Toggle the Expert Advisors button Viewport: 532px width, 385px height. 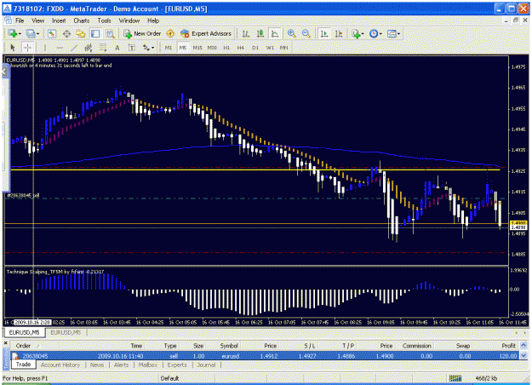point(206,33)
